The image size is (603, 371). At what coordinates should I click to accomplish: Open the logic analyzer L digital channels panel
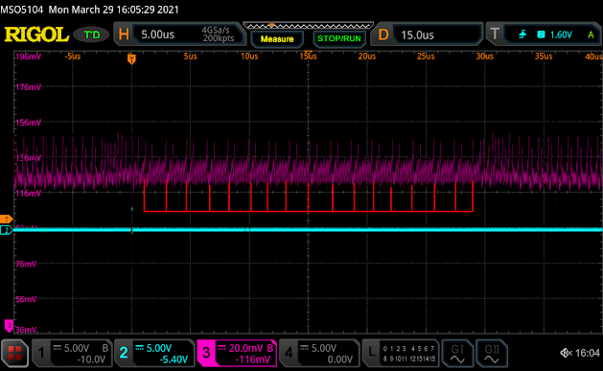[401, 353]
